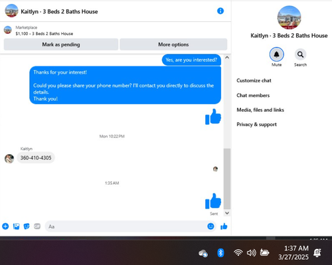Attach a photo using the image icon
Image resolution: width=332 pixels, height=265 pixels.
pyautogui.click(x=16, y=226)
